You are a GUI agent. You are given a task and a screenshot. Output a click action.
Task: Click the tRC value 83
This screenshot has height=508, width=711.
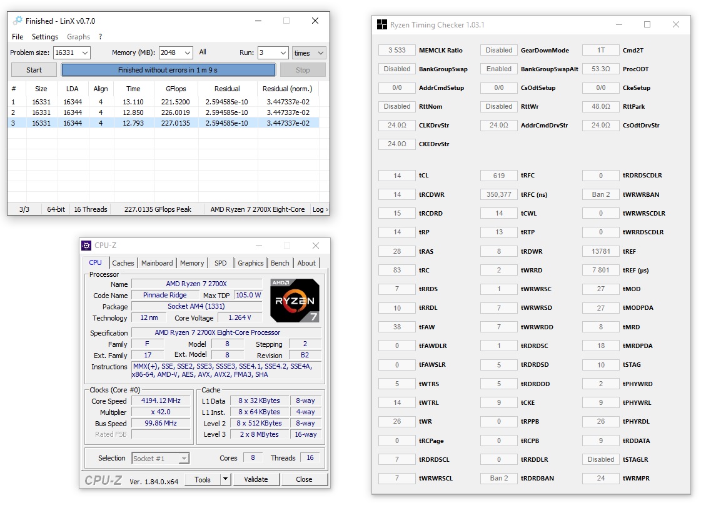396,270
